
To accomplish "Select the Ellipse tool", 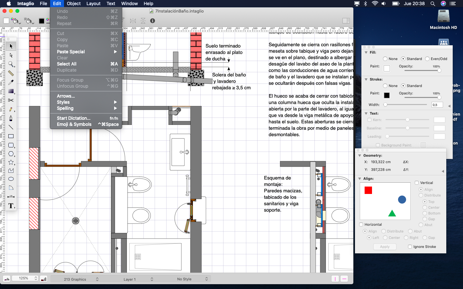I will click(x=11, y=179).
